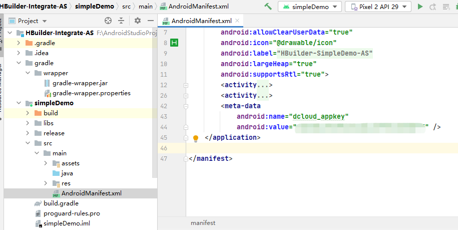This screenshot has width=458, height=230.
Task: Click the gradle-wrapper.jar archive icon
Action: click(x=47, y=83)
